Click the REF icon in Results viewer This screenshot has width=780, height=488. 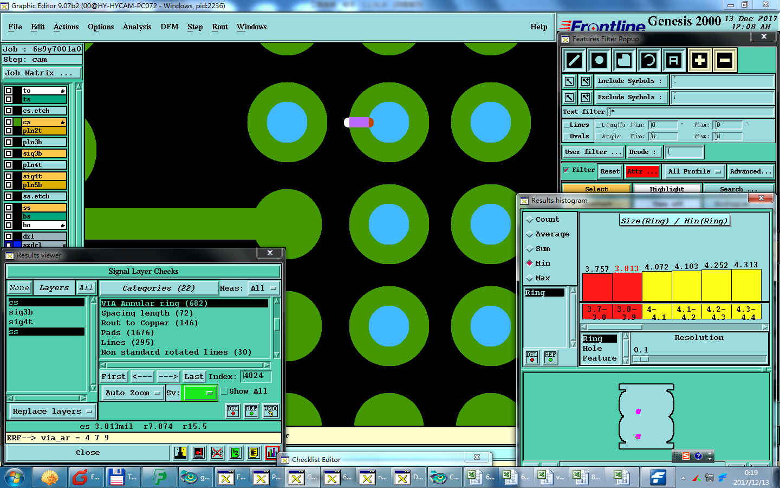(251, 411)
